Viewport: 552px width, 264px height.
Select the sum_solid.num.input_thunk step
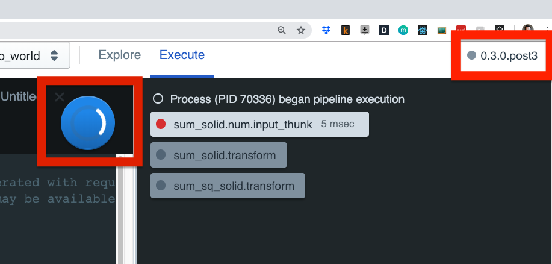(259, 124)
